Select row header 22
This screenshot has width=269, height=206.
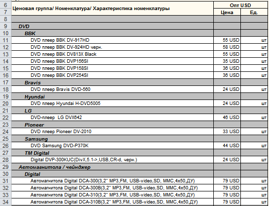tap(6, 118)
